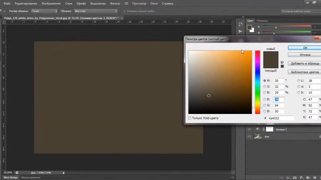321x180 pixels.
Task: Click the Фон layer thumbnail
Action: pyautogui.click(x=258, y=136)
